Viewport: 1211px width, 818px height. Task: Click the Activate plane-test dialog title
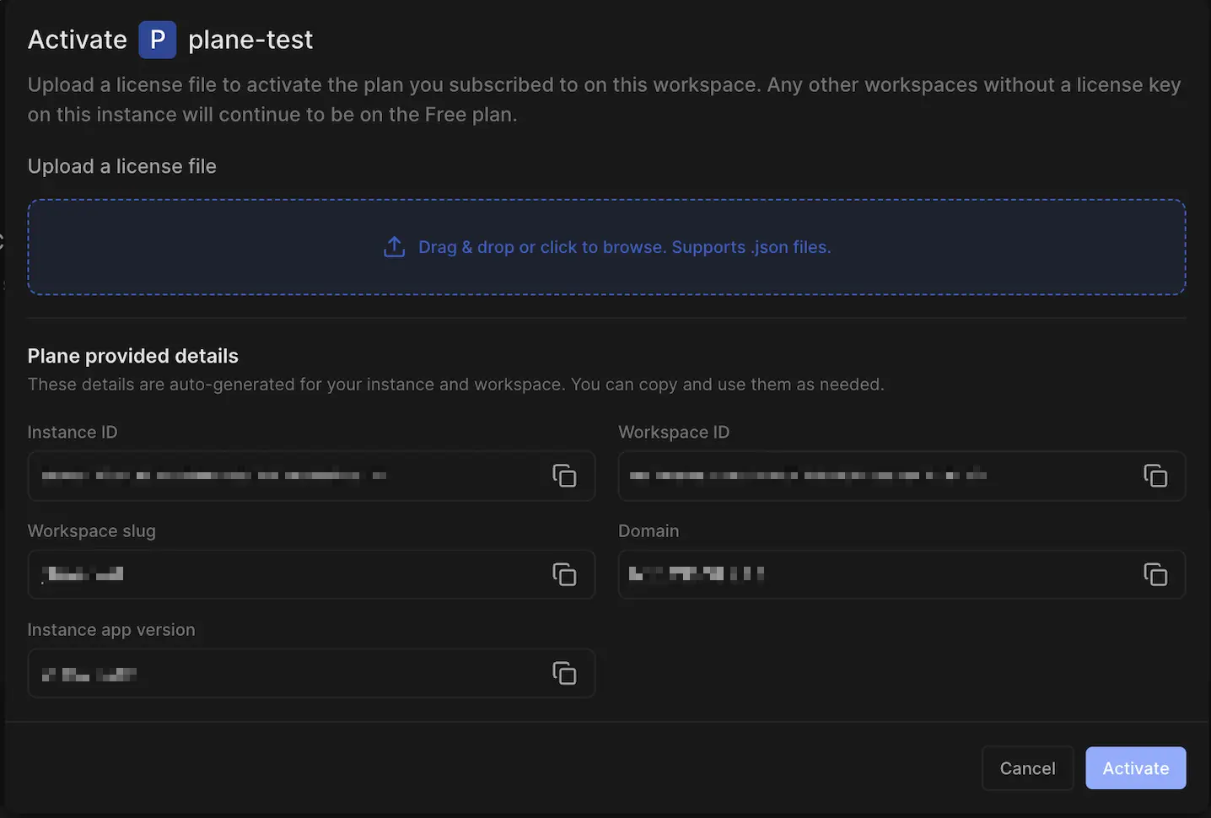click(x=78, y=39)
